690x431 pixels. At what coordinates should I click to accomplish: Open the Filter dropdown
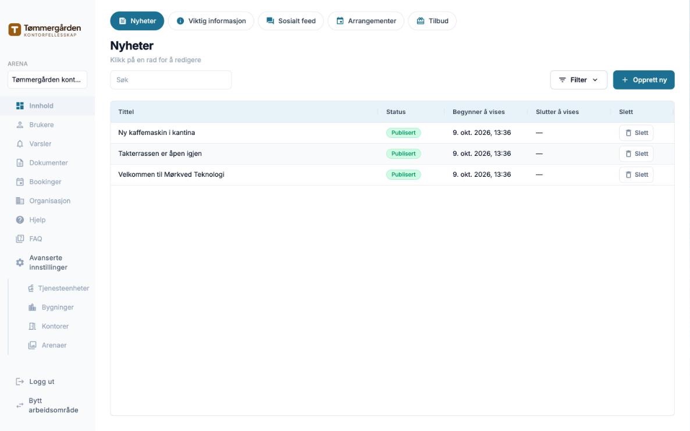tap(578, 80)
